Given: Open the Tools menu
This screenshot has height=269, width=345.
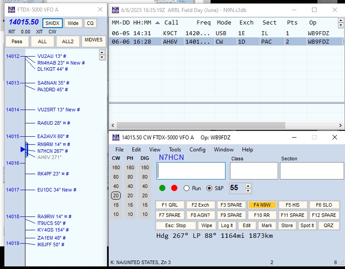Looking at the screenshot, I should 175,150.
